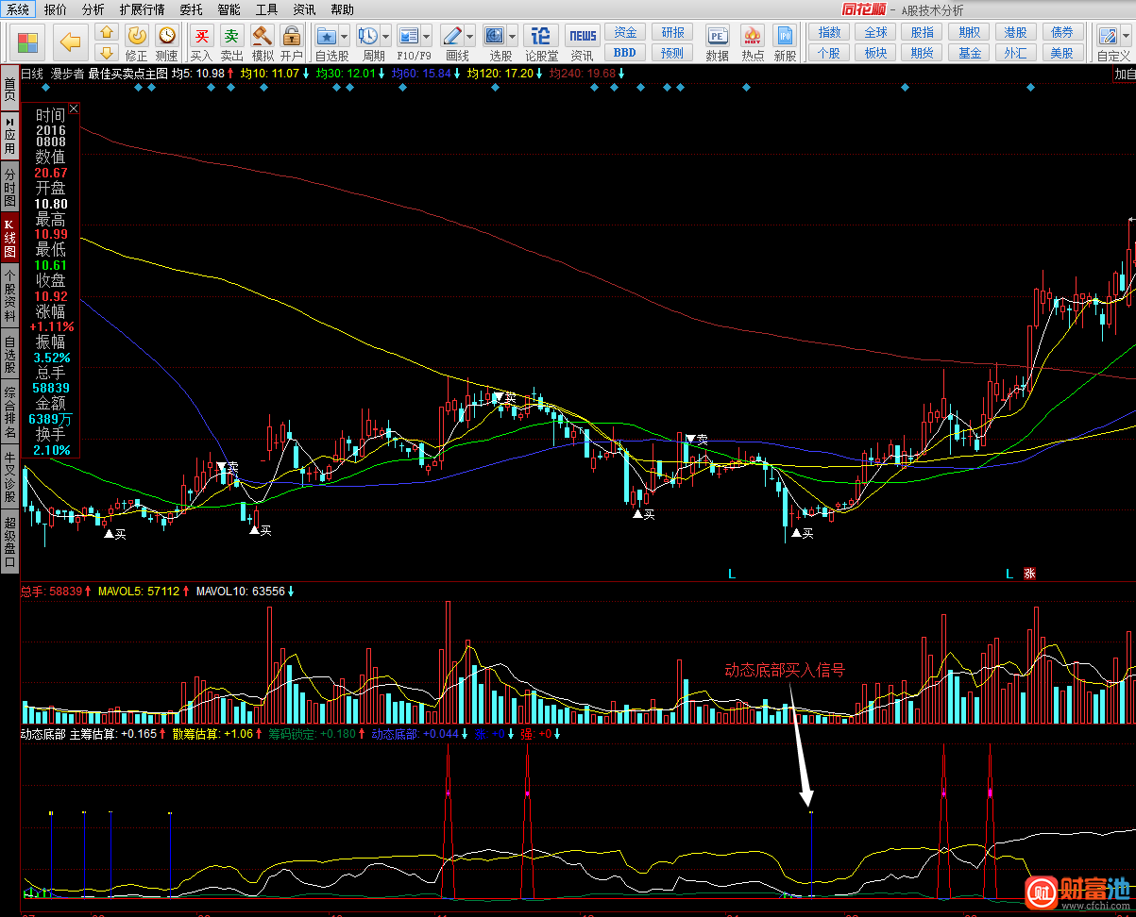Screen dimensions: 1136x917
Task: Click the 板块 sector button
Action: 875,53
